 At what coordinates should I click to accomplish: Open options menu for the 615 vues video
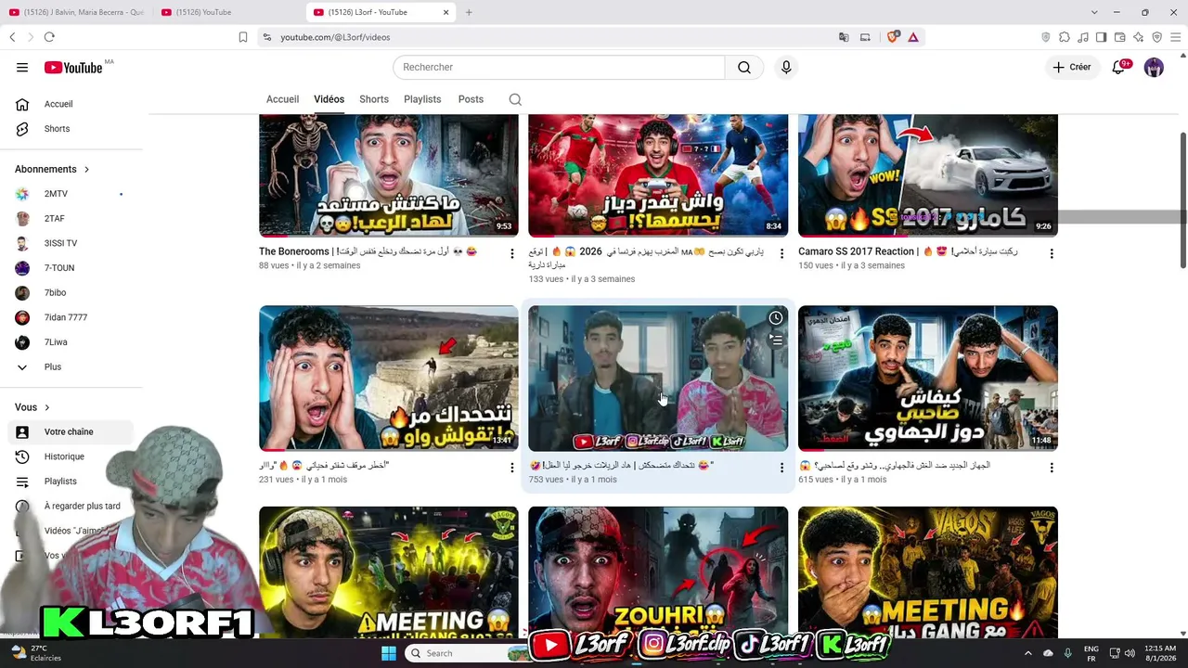coord(1052,468)
